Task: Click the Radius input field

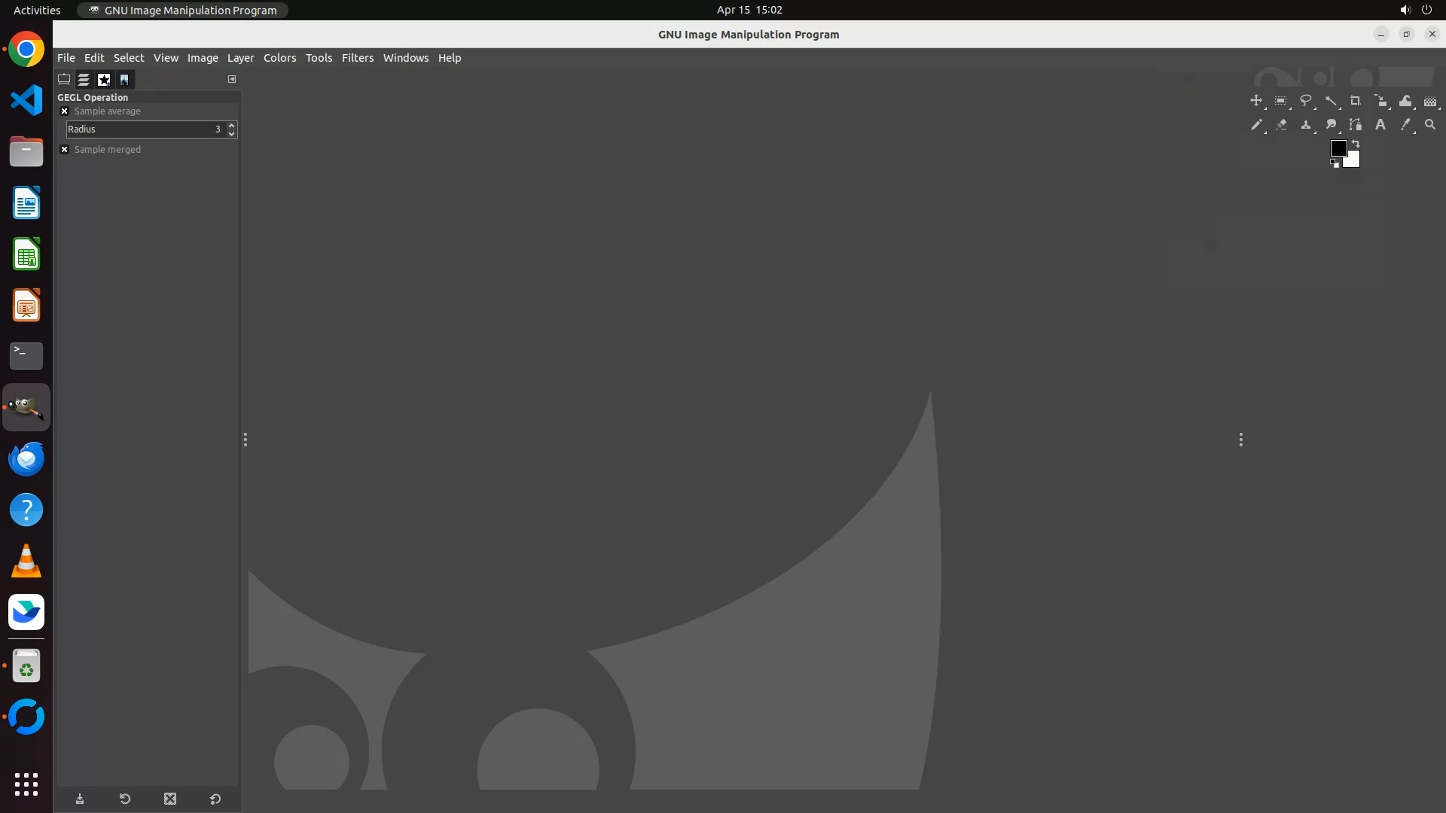Action: pyautogui.click(x=143, y=129)
